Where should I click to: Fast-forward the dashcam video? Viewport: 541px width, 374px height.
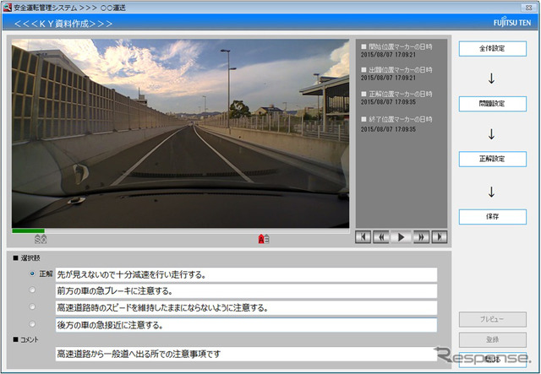point(421,237)
